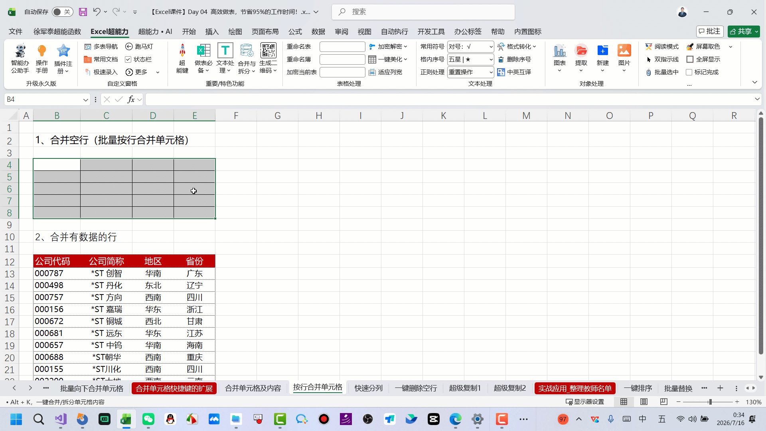The image size is (766, 431).
Task: Open 合并与拆分 tool icon
Action: 247,51
